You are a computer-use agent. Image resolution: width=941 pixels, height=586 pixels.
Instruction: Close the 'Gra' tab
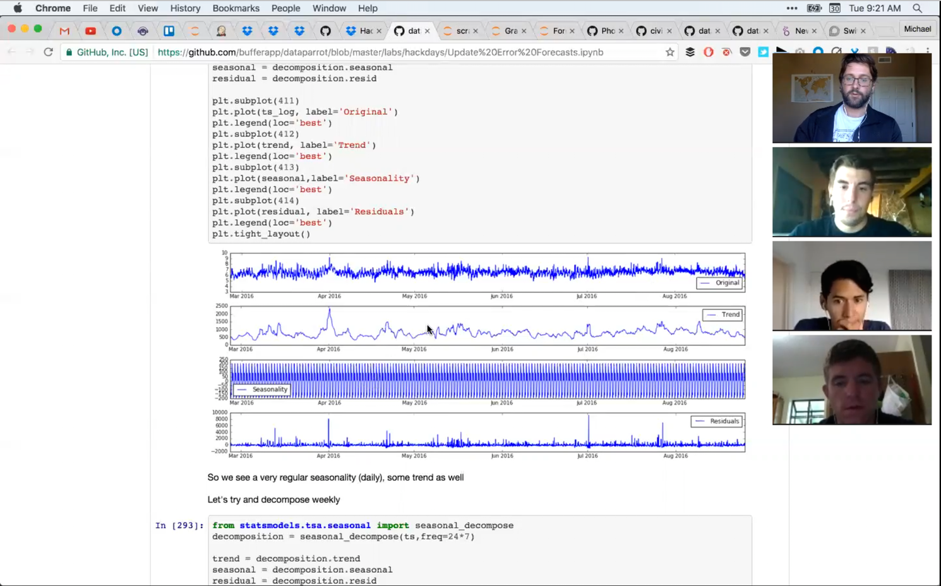click(524, 31)
